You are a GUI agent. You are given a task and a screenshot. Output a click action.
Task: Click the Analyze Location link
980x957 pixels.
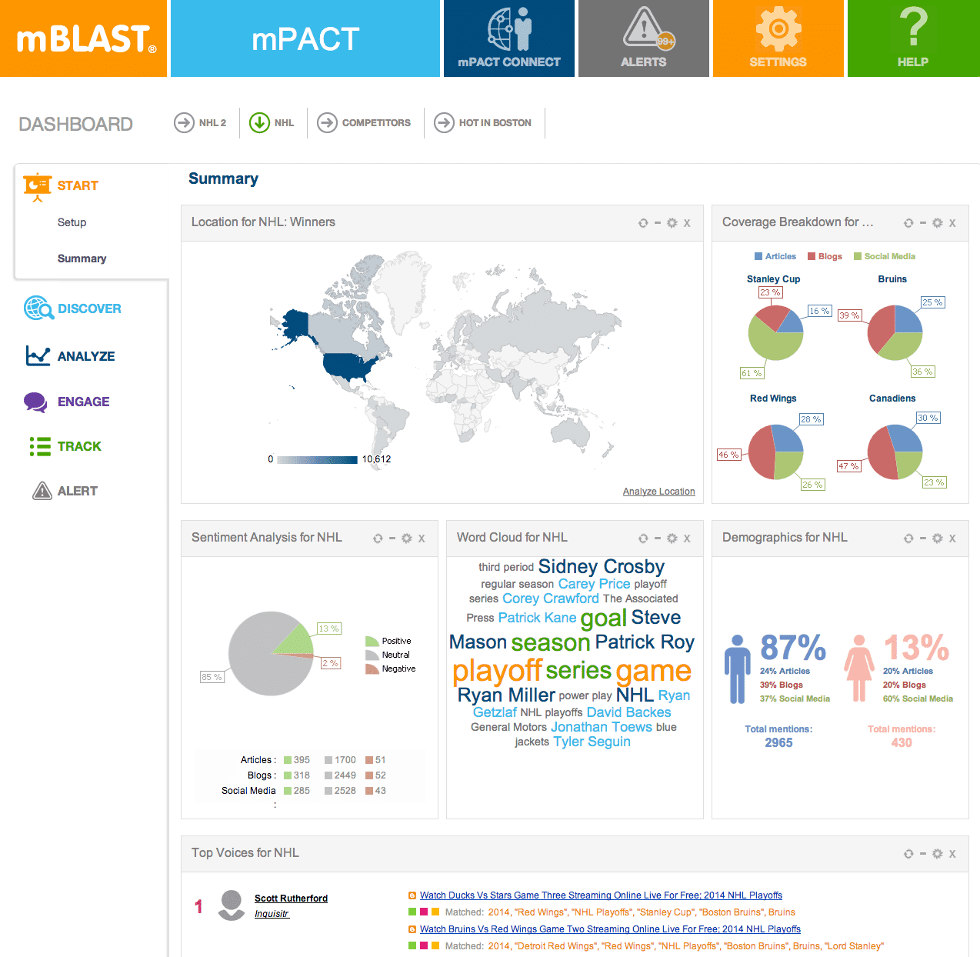658,492
